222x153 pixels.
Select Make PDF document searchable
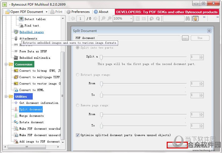(x=40, y=129)
